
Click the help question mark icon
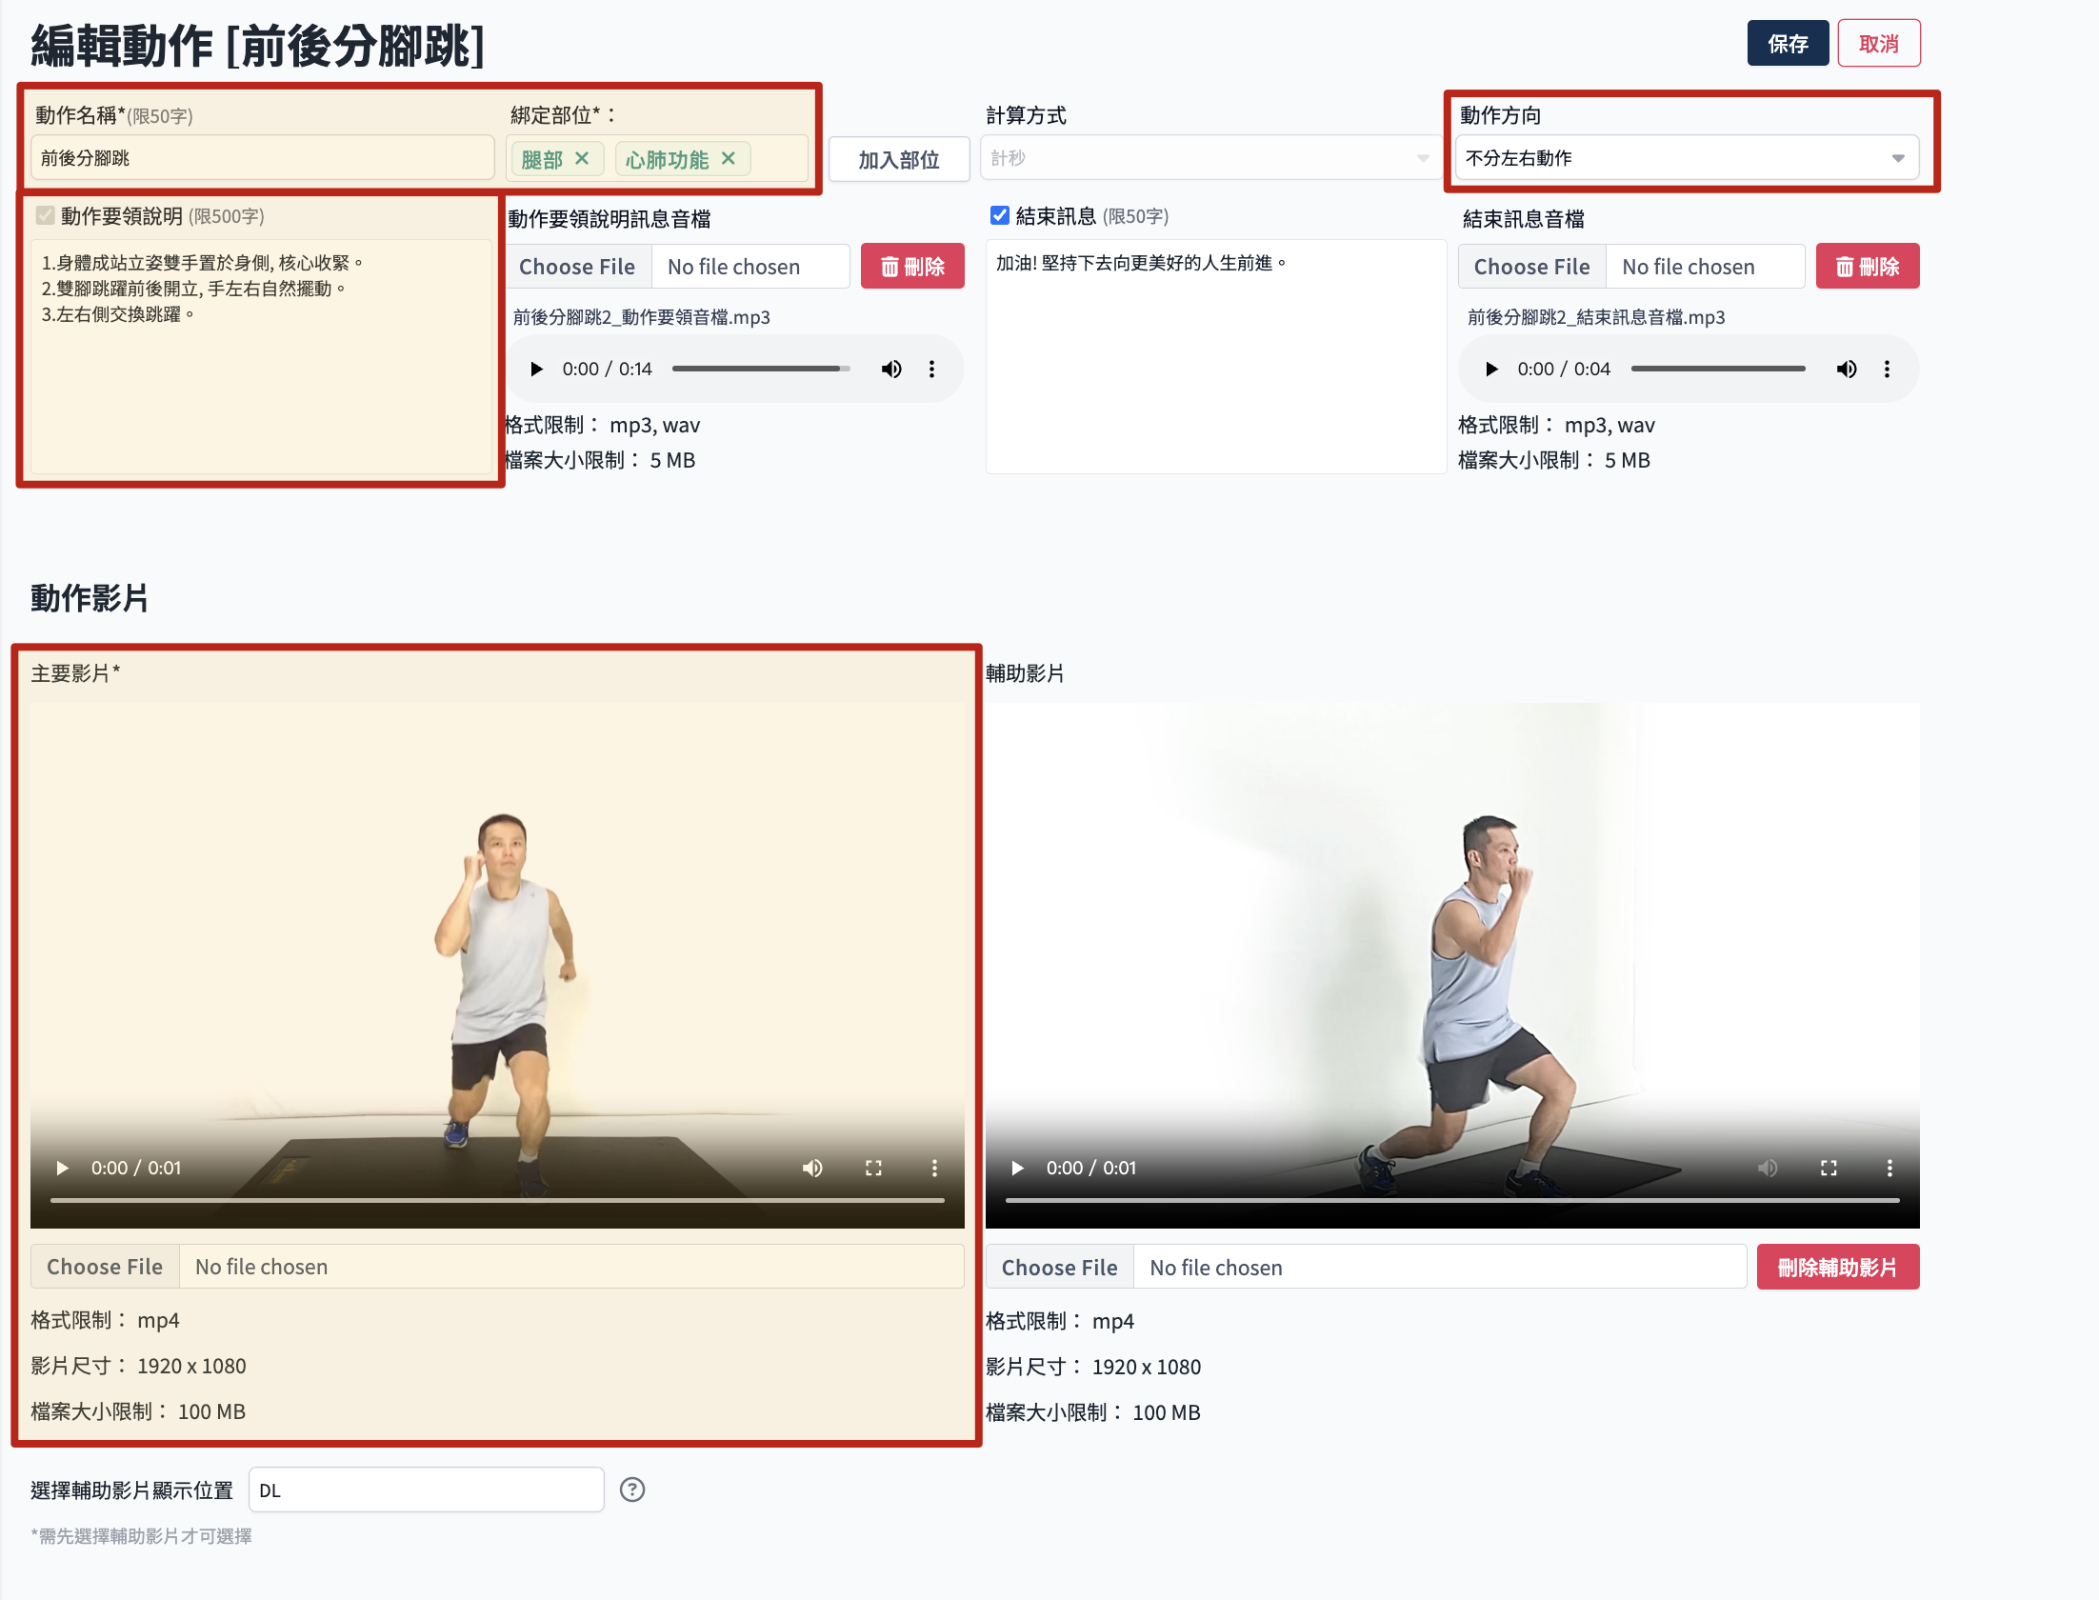[632, 1490]
